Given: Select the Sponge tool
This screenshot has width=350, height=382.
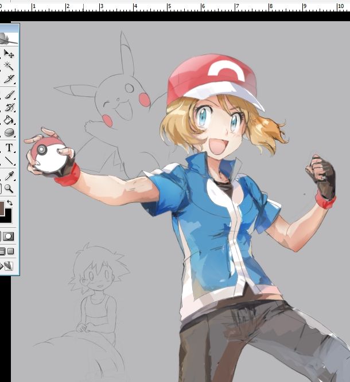Looking at the screenshot, I should (x=9, y=132).
